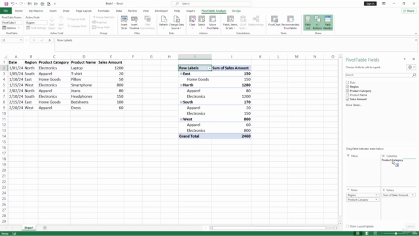Select the Sheet1 tab
This screenshot has width=419, height=236.
coord(29,227)
